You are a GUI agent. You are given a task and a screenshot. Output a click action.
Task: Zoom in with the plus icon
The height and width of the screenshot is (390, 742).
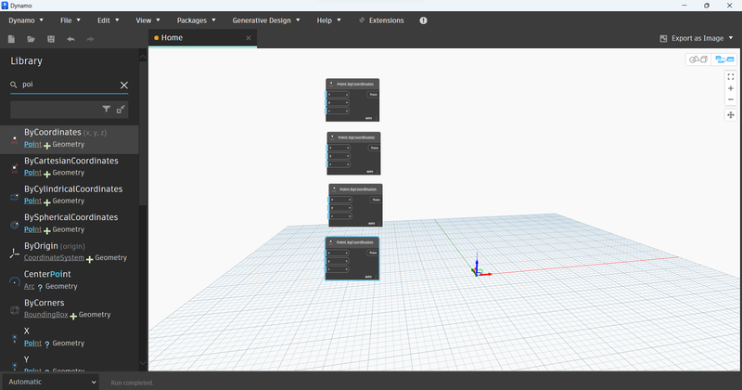731,88
